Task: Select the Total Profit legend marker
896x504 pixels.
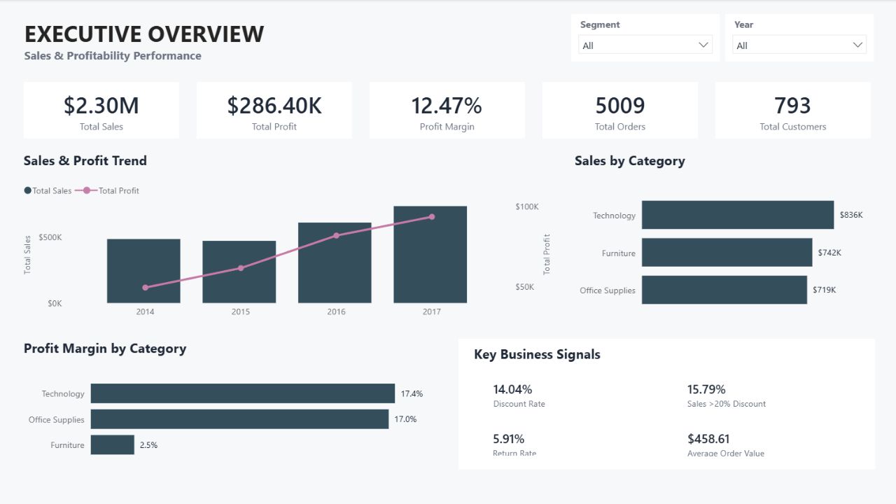Action: [86, 190]
